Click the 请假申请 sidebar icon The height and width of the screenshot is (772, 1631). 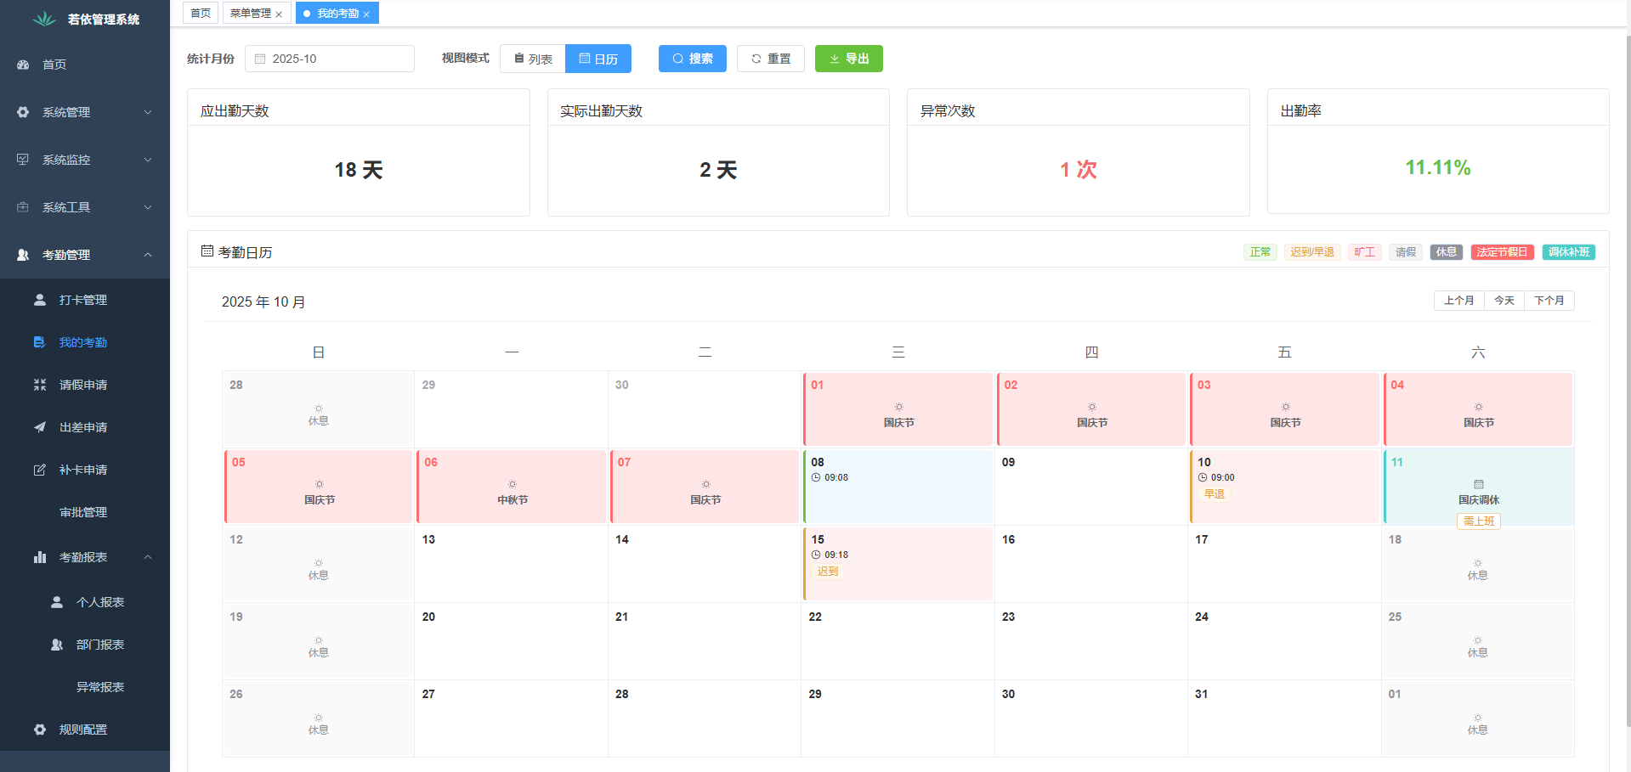tap(40, 385)
